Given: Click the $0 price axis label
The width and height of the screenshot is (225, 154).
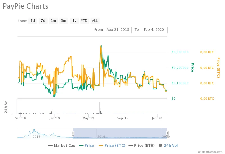Looking at the screenshot, I should coord(174,99).
